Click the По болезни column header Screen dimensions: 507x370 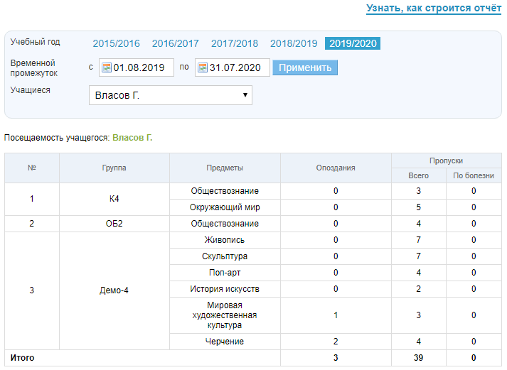click(474, 175)
